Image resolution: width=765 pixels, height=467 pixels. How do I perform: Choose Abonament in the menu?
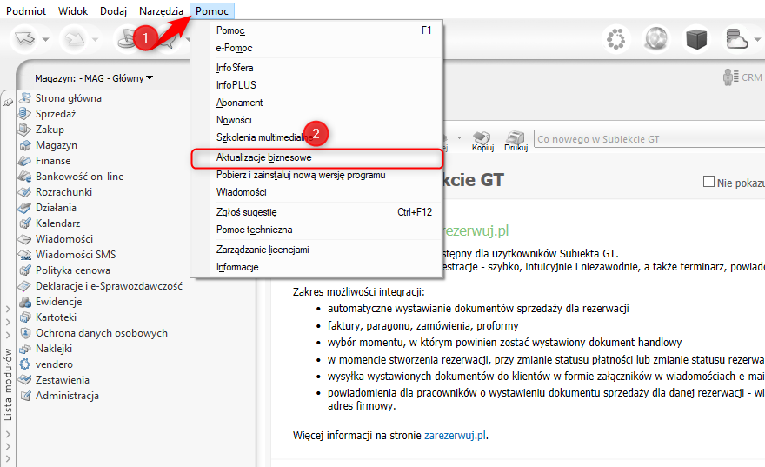(316, 103)
